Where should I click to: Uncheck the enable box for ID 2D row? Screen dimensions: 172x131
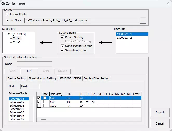pyautogui.click(x=39, y=106)
